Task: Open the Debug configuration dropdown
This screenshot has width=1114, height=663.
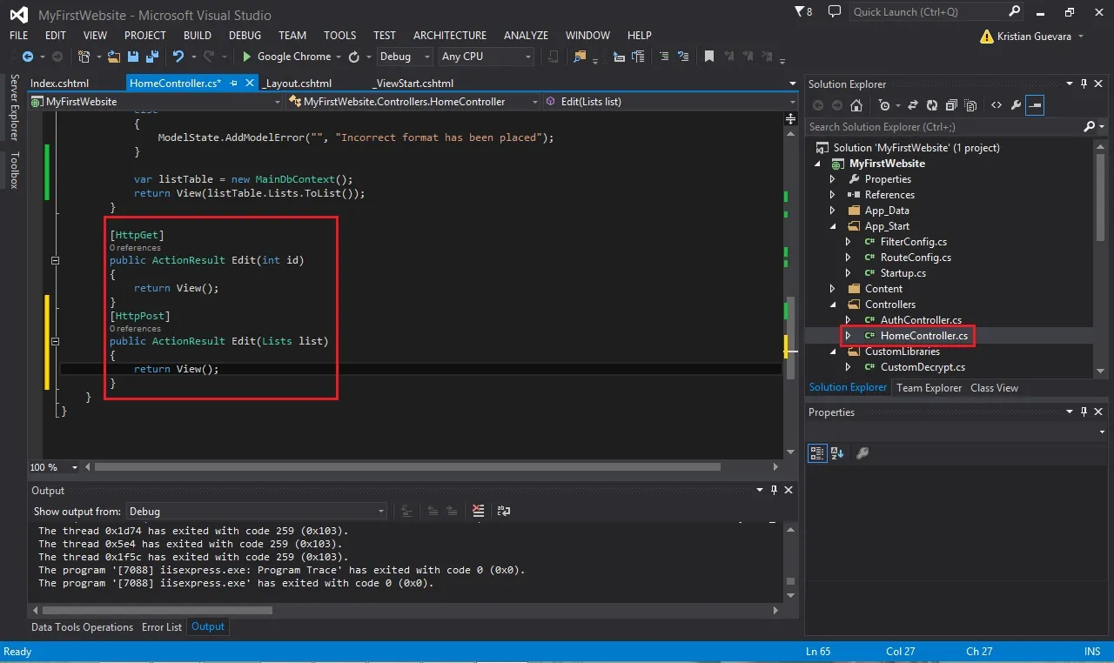Action: coord(405,57)
